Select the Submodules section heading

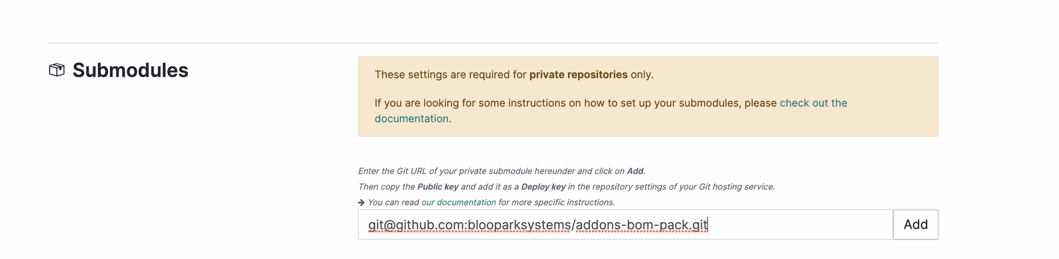point(130,70)
